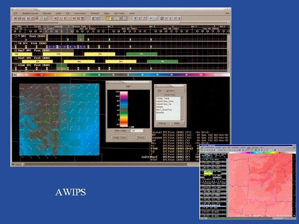The image size is (299, 224).
Task: Open the Help menu
Action: (227, 13)
